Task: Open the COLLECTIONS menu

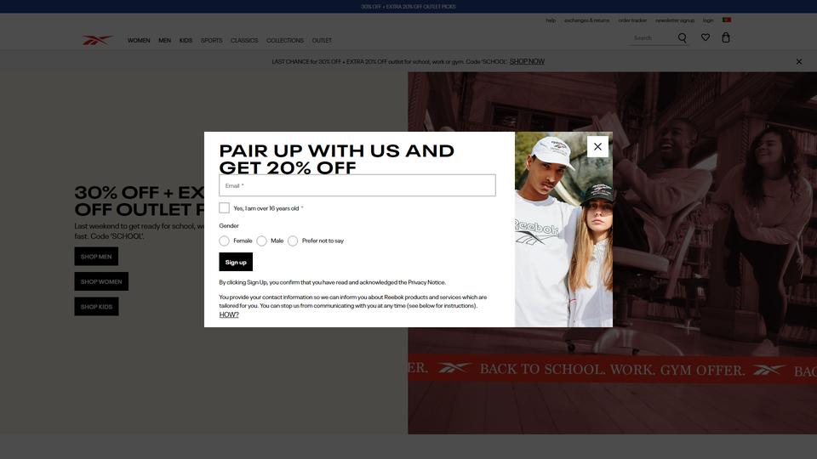Action: (285, 41)
